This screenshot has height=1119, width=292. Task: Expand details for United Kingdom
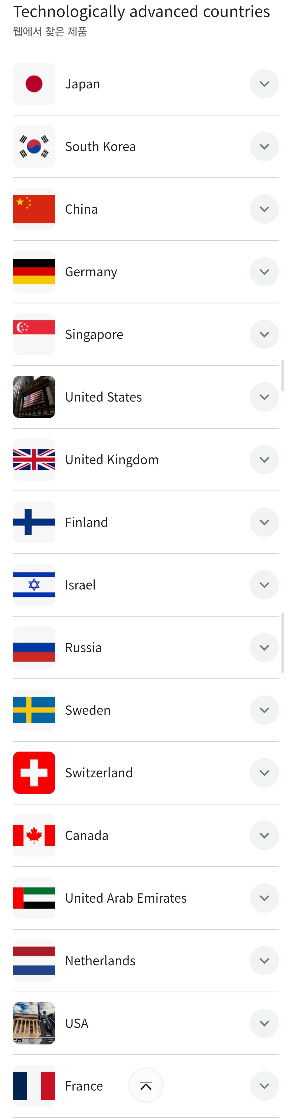pyautogui.click(x=264, y=459)
